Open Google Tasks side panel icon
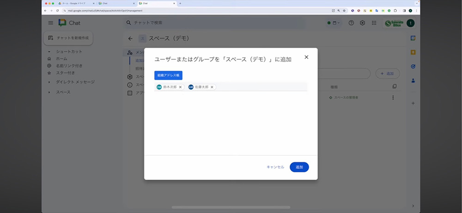The image size is (462, 213). [x=413, y=67]
